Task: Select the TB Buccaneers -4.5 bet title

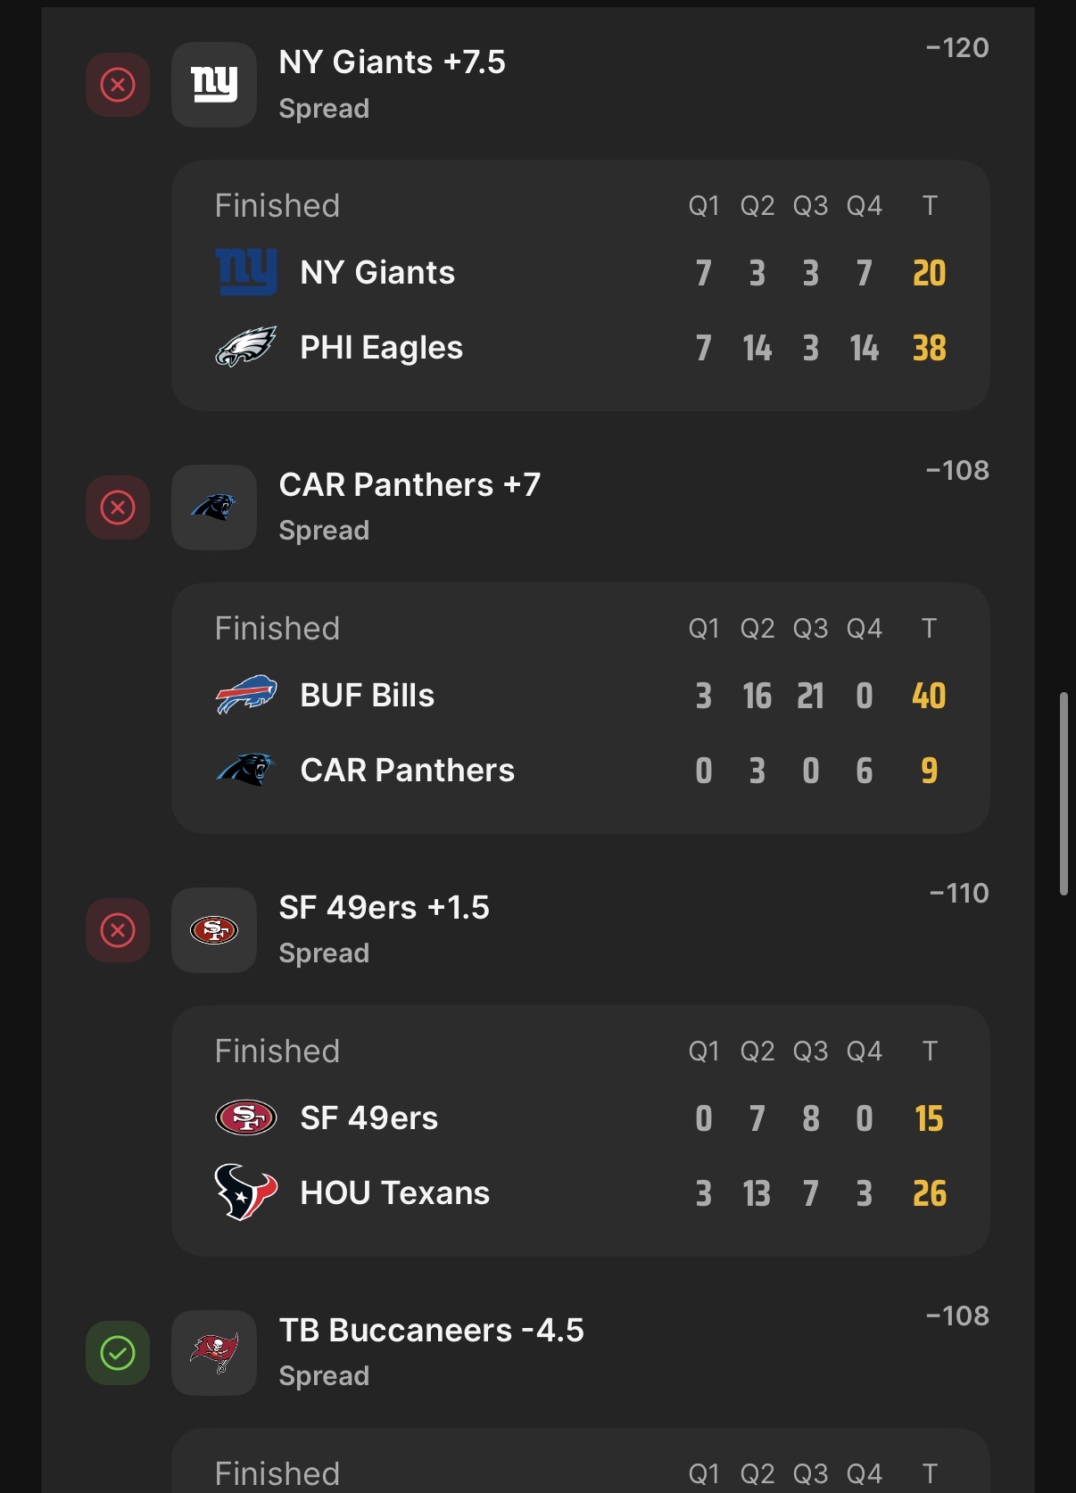Action: (x=431, y=1331)
